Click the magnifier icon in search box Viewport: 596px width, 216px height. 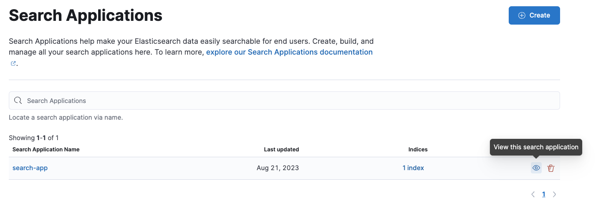click(18, 100)
